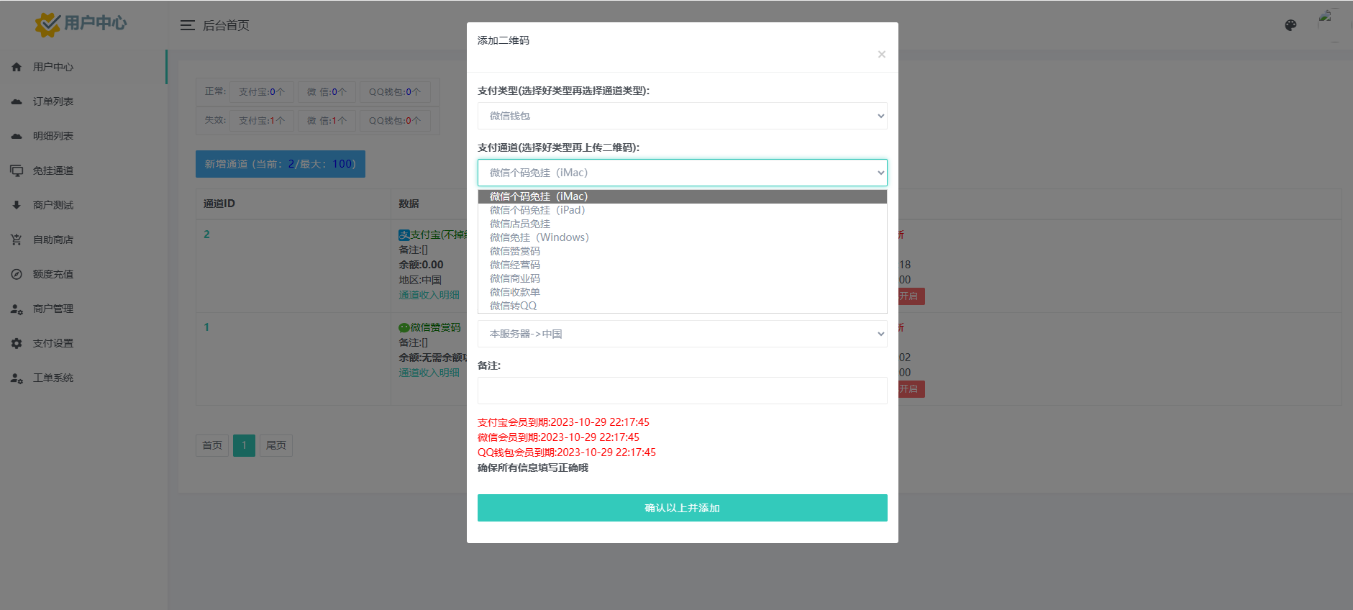This screenshot has width=1353, height=610.
Task: Open the theme palette icon
Action: pos(1290,25)
